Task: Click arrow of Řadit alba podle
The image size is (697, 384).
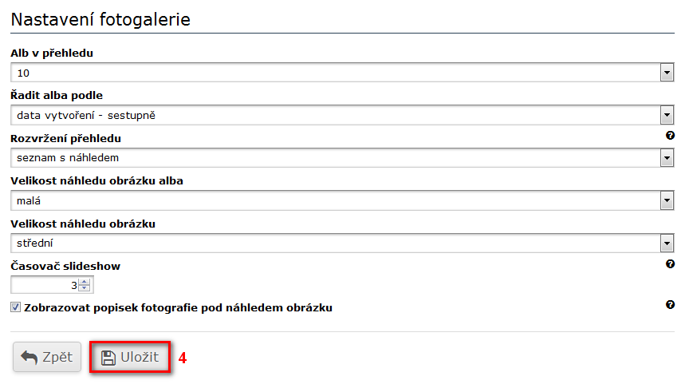Action: point(667,116)
